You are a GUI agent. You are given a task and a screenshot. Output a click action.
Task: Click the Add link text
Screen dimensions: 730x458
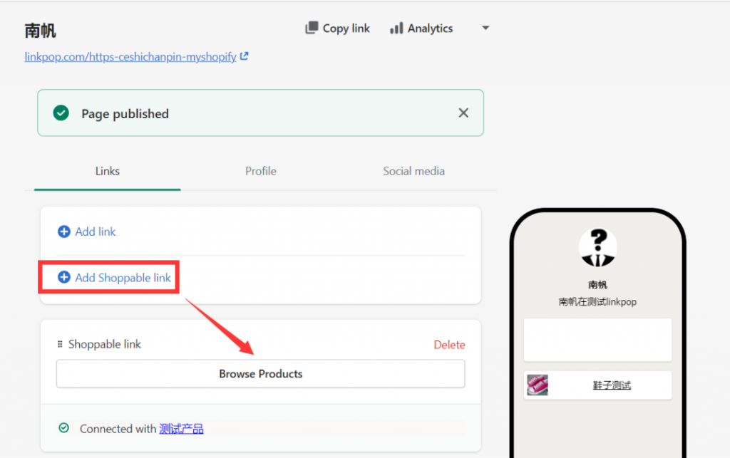(96, 231)
